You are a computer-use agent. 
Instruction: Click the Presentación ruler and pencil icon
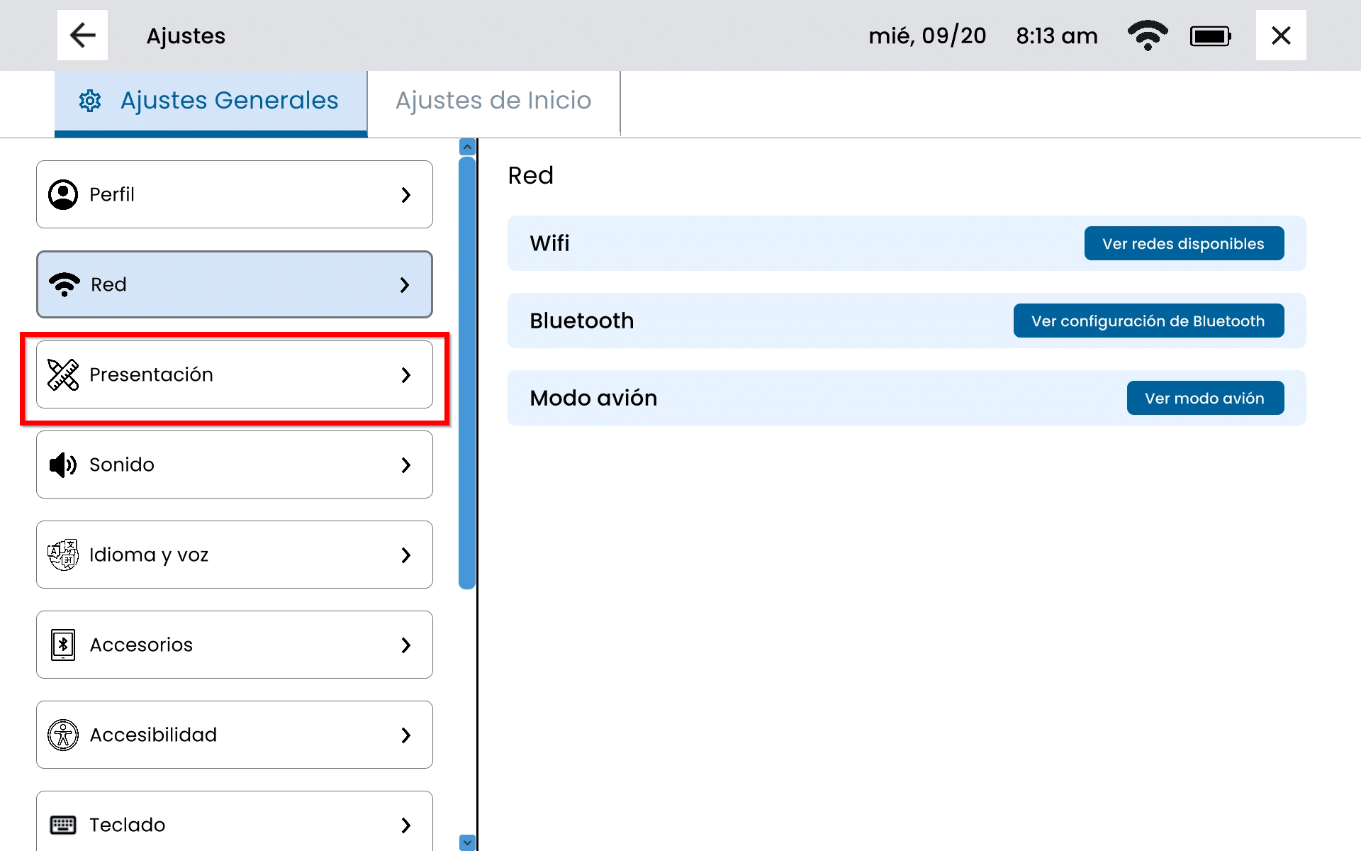click(63, 374)
